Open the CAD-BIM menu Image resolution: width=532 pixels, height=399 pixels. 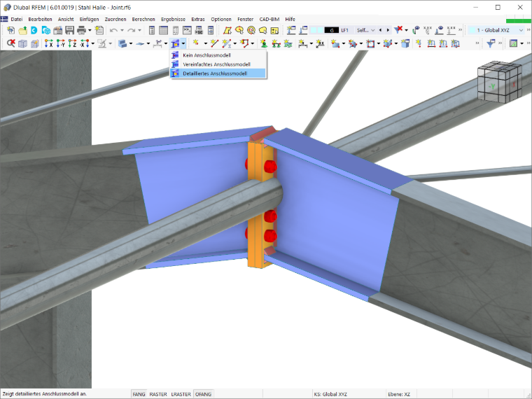(x=269, y=20)
